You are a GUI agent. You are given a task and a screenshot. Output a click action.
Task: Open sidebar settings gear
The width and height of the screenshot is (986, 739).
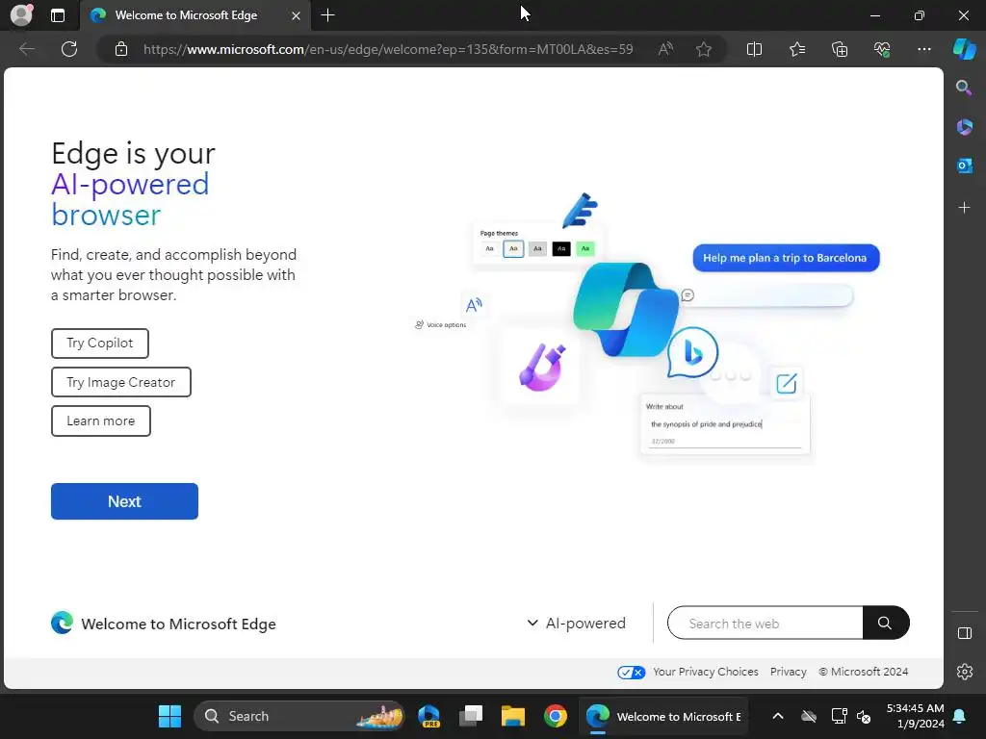[x=964, y=672]
